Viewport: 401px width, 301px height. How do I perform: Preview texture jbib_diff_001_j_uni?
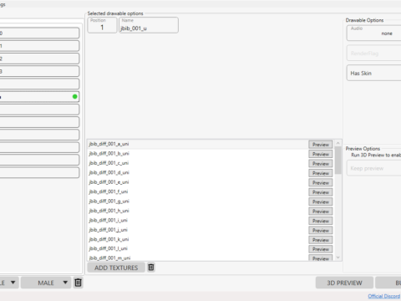[x=321, y=231]
